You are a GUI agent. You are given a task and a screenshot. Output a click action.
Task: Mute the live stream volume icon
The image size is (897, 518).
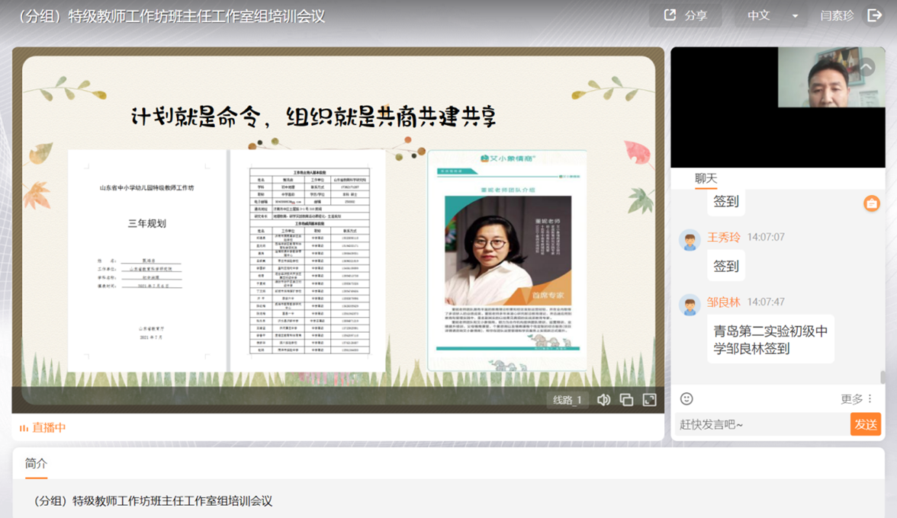point(603,400)
